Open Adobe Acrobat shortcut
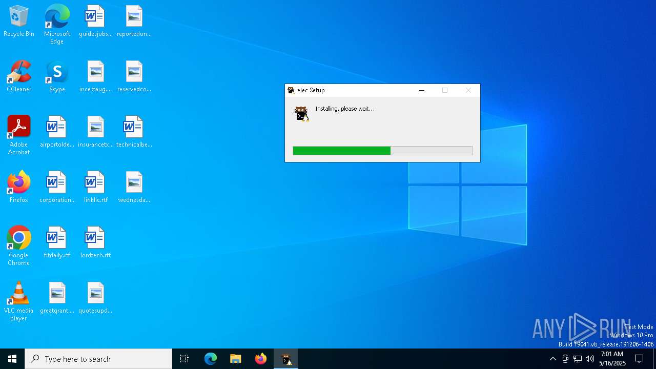This screenshot has width=656, height=369. click(x=19, y=135)
